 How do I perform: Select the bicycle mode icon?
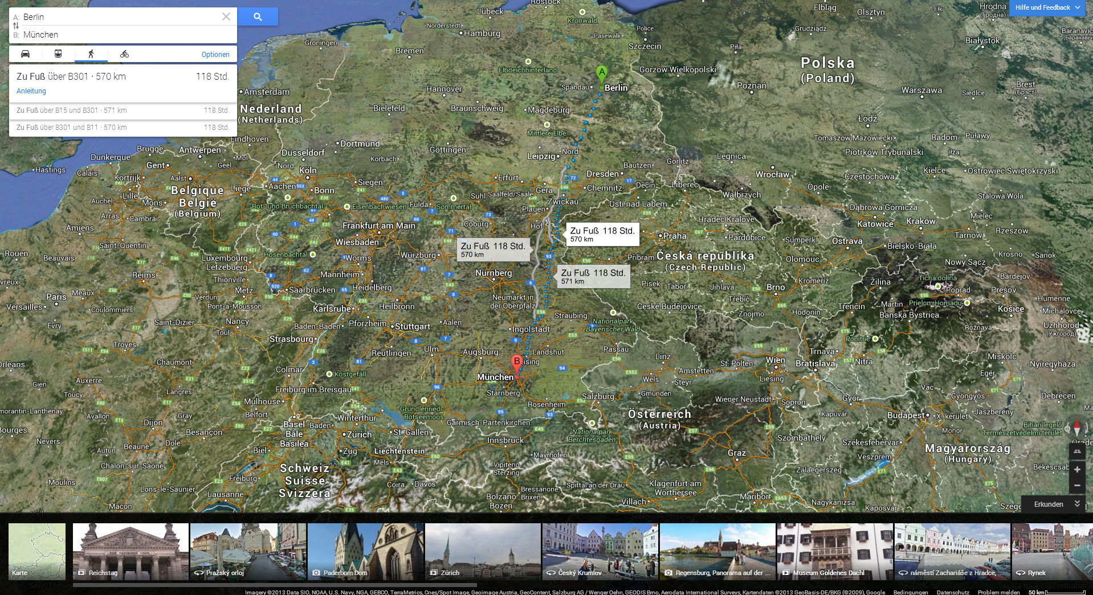pos(124,54)
